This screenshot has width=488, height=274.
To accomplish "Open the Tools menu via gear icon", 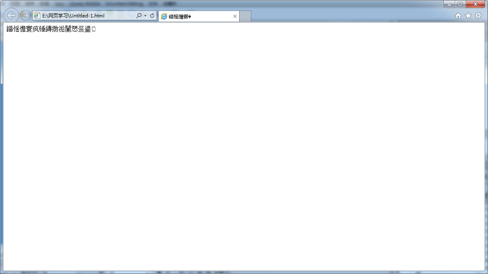I will (478, 16).
